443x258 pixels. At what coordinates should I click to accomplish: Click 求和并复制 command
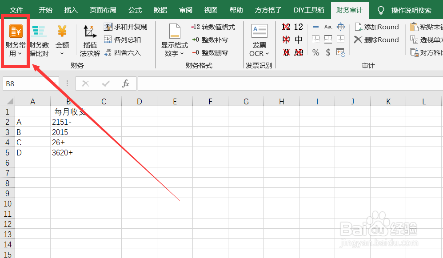point(125,27)
